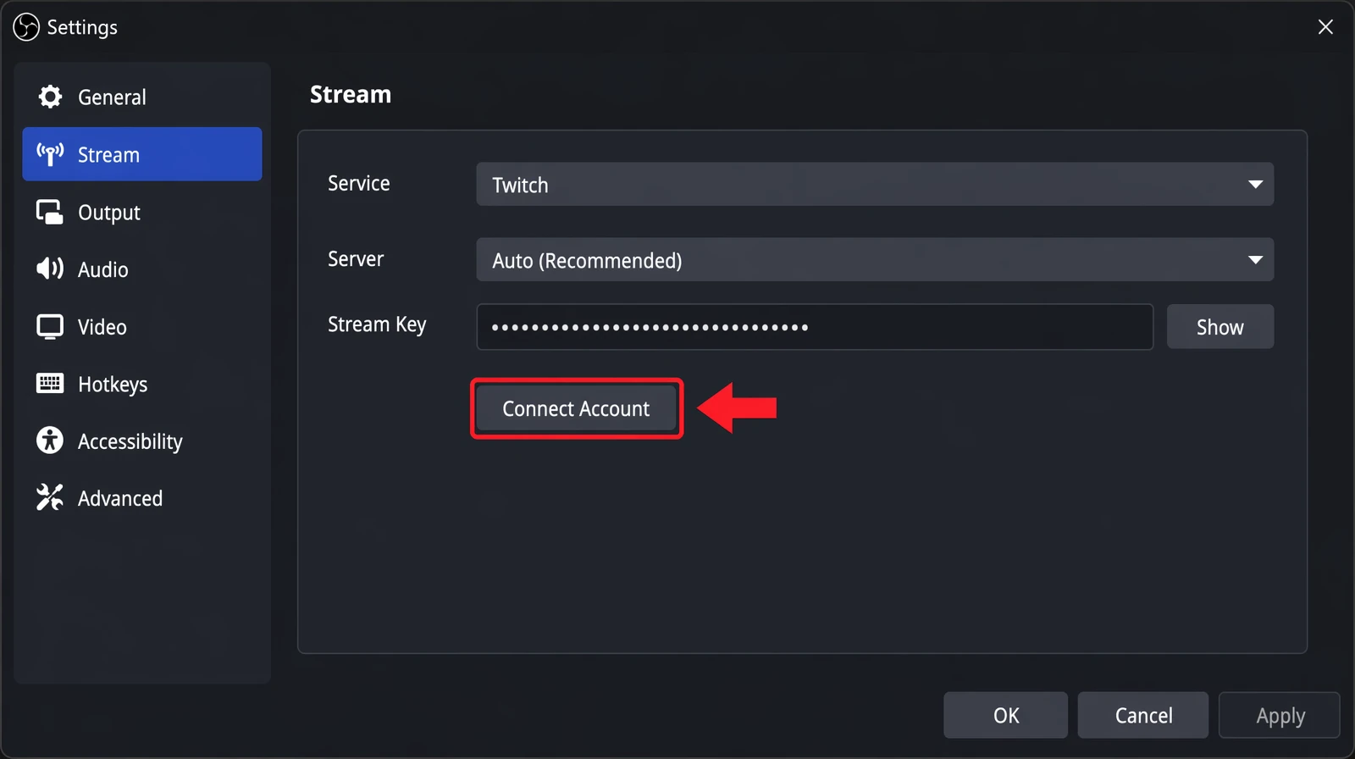Screen dimensions: 1355x759
Task: Cancel the settings dialog
Action: click(1142, 714)
